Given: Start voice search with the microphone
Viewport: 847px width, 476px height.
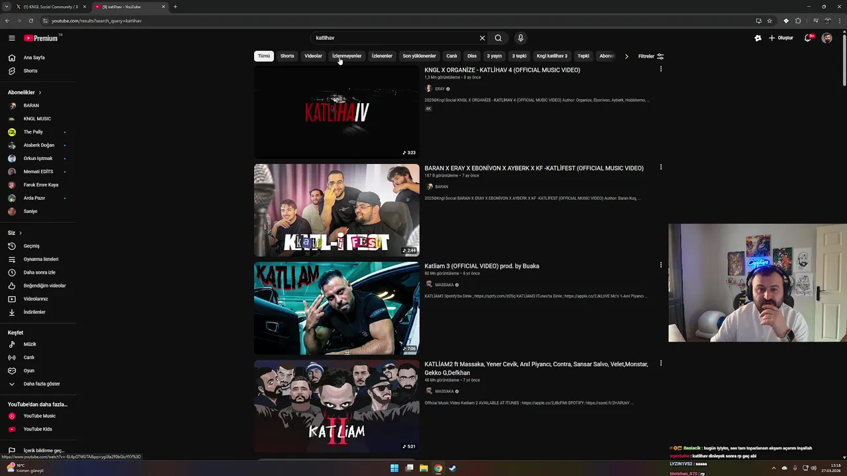Looking at the screenshot, I should coord(520,38).
